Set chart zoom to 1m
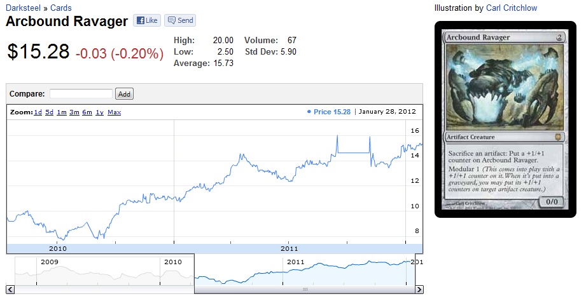The width and height of the screenshot is (586, 308). pos(62,112)
